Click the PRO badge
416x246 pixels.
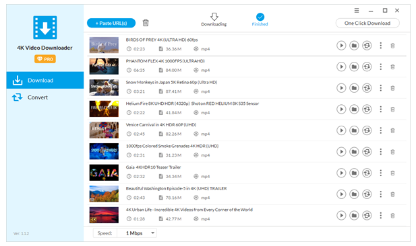point(45,59)
